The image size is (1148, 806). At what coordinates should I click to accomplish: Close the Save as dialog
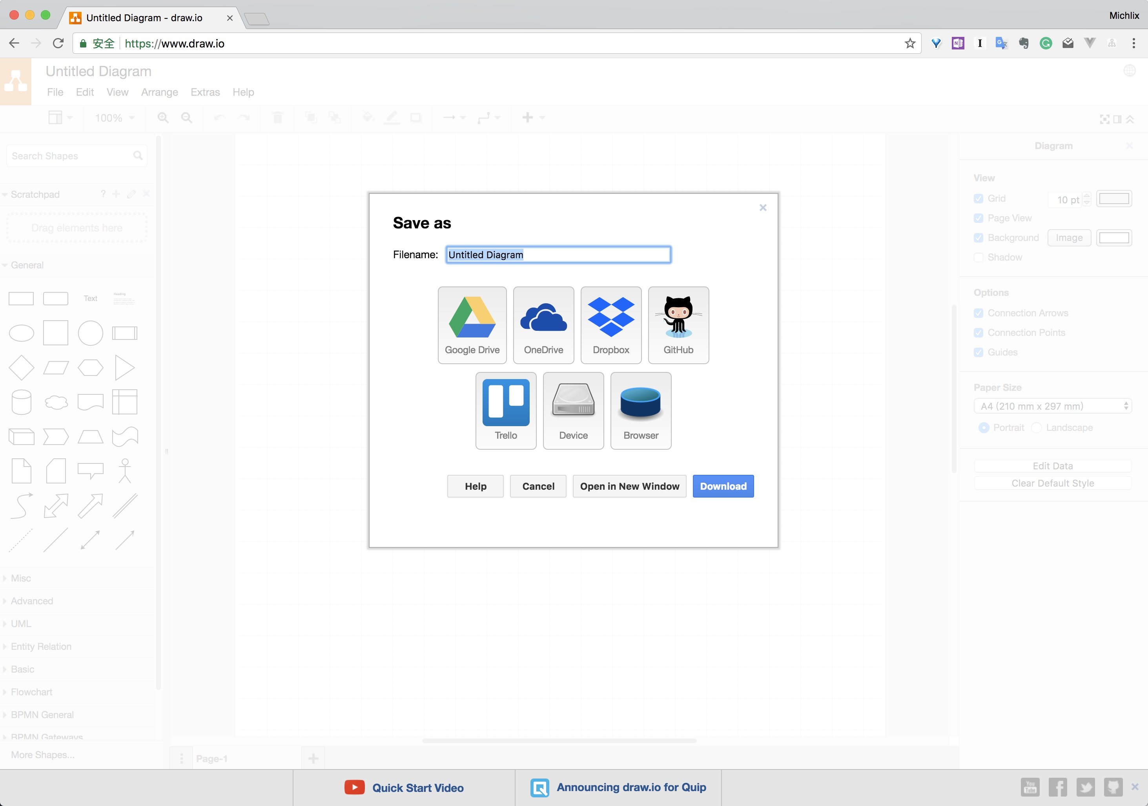tap(762, 208)
